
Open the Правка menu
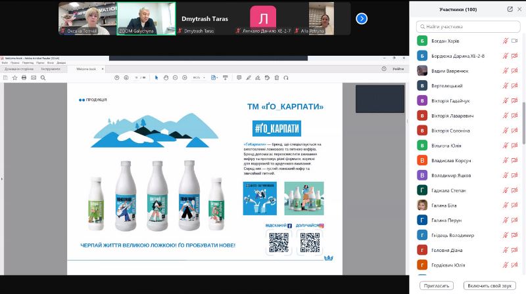(14, 62)
